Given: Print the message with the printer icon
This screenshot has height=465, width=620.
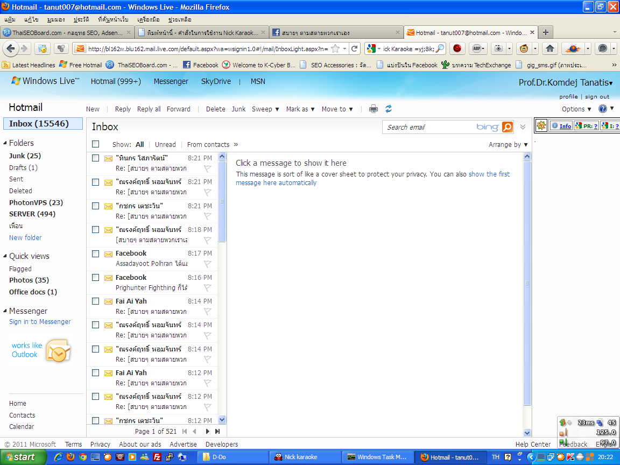Looking at the screenshot, I should pyautogui.click(x=374, y=109).
